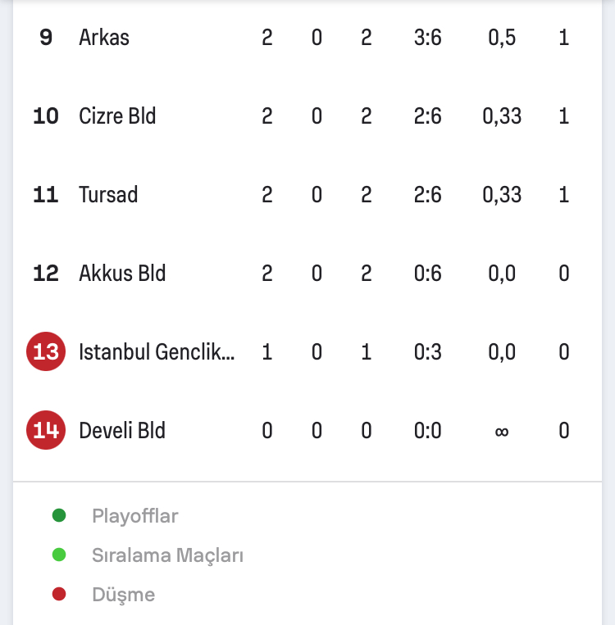Viewport: 615px width, 625px height.
Task: Click rank number 9 beside Arkas
Action: click(46, 38)
